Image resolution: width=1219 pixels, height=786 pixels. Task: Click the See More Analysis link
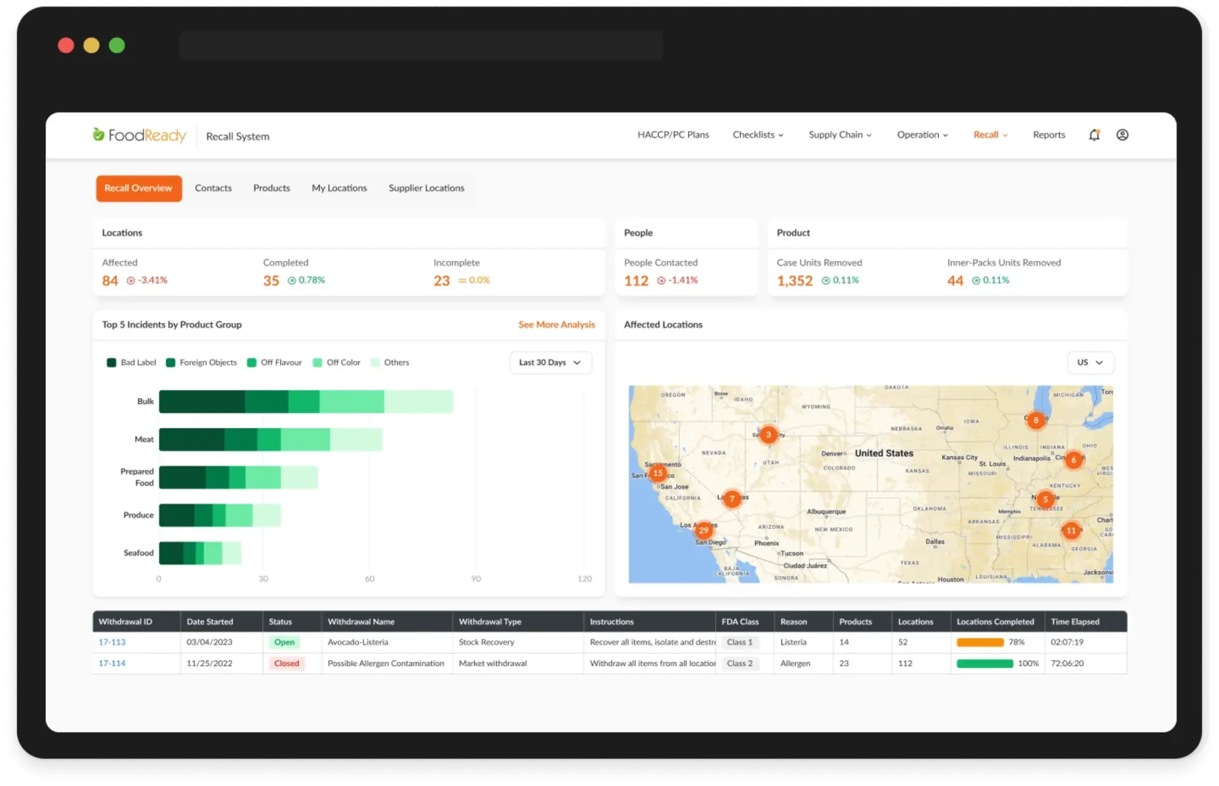[x=557, y=324]
